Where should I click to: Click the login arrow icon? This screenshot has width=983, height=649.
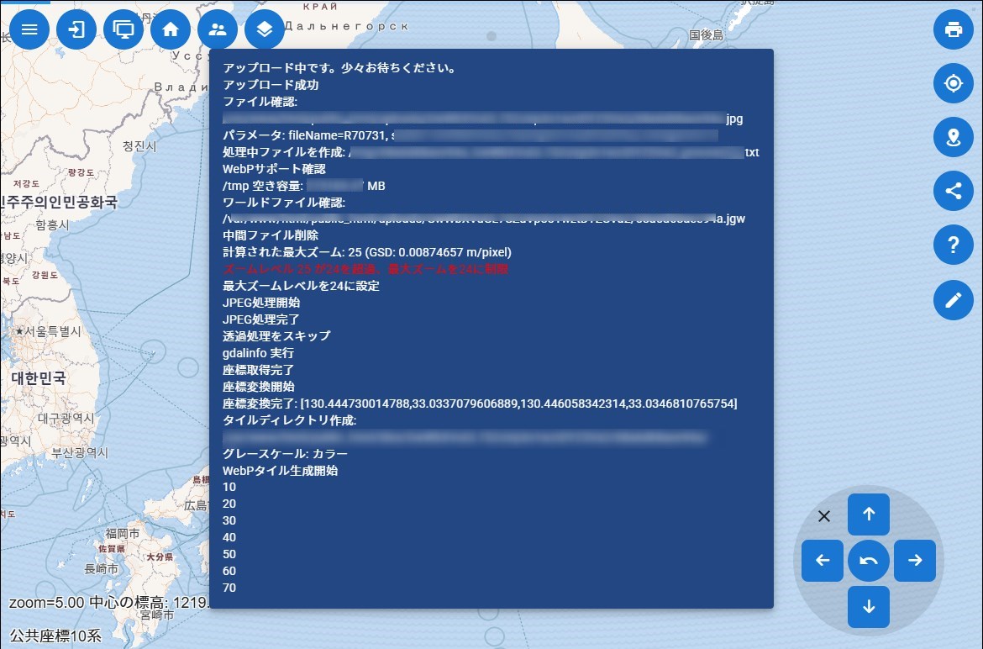tap(76, 30)
